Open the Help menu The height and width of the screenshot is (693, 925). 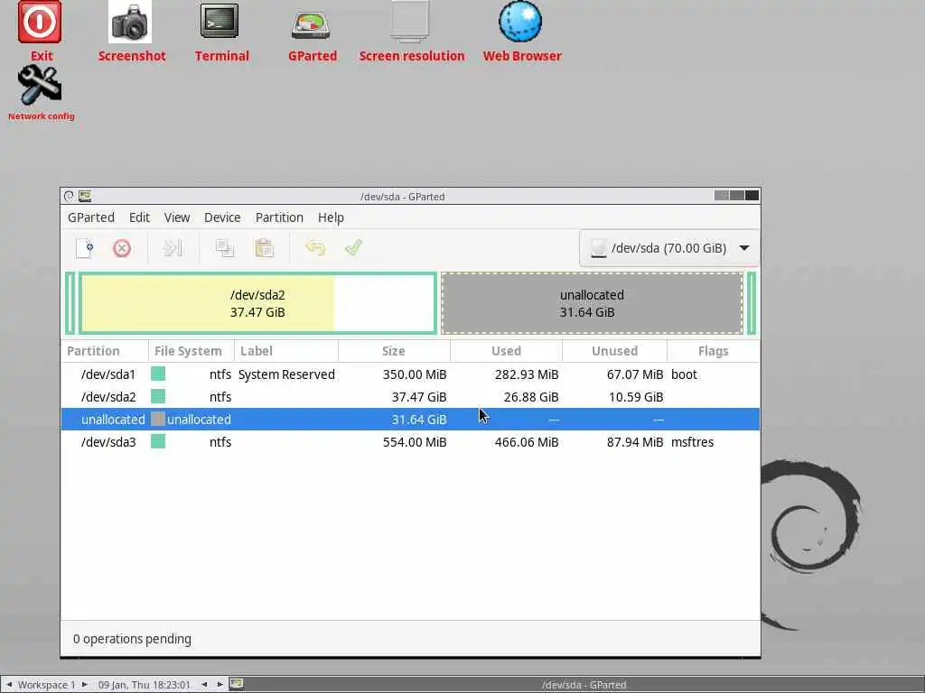click(x=331, y=217)
